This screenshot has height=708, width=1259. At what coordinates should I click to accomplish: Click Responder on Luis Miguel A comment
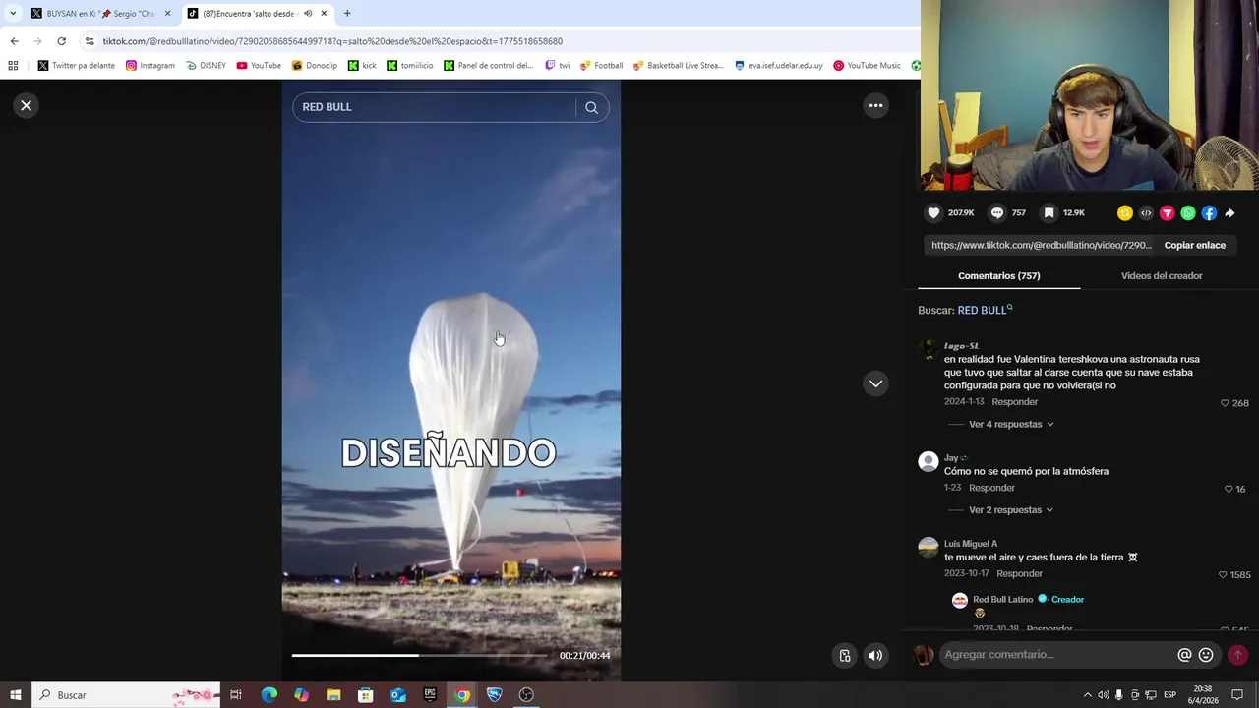click(1019, 573)
